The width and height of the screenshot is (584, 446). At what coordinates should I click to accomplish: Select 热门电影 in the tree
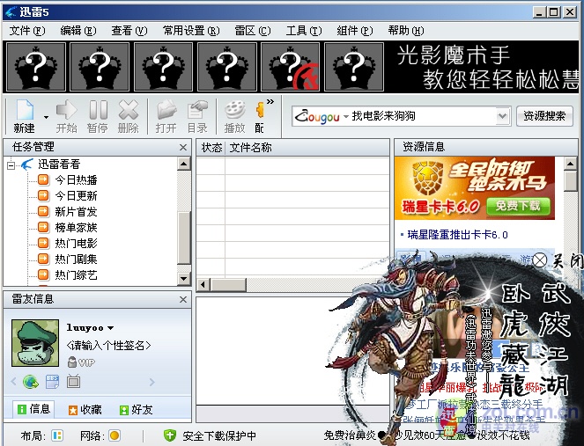pos(76,244)
